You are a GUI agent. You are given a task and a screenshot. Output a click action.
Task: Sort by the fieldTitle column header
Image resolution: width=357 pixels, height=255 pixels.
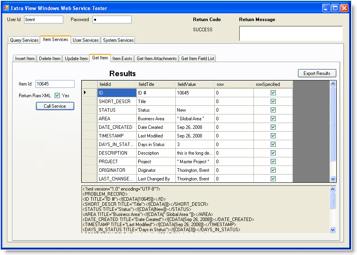tap(156, 84)
